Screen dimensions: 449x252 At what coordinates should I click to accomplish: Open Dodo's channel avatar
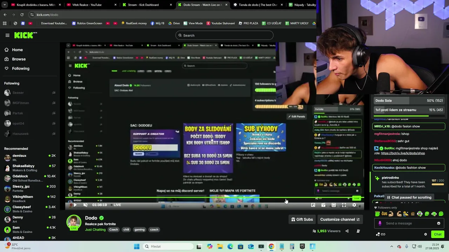(74, 223)
